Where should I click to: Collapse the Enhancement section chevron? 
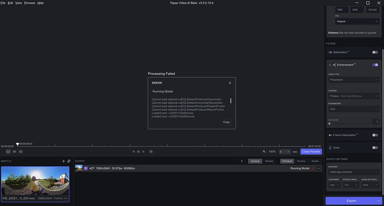tap(330, 65)
